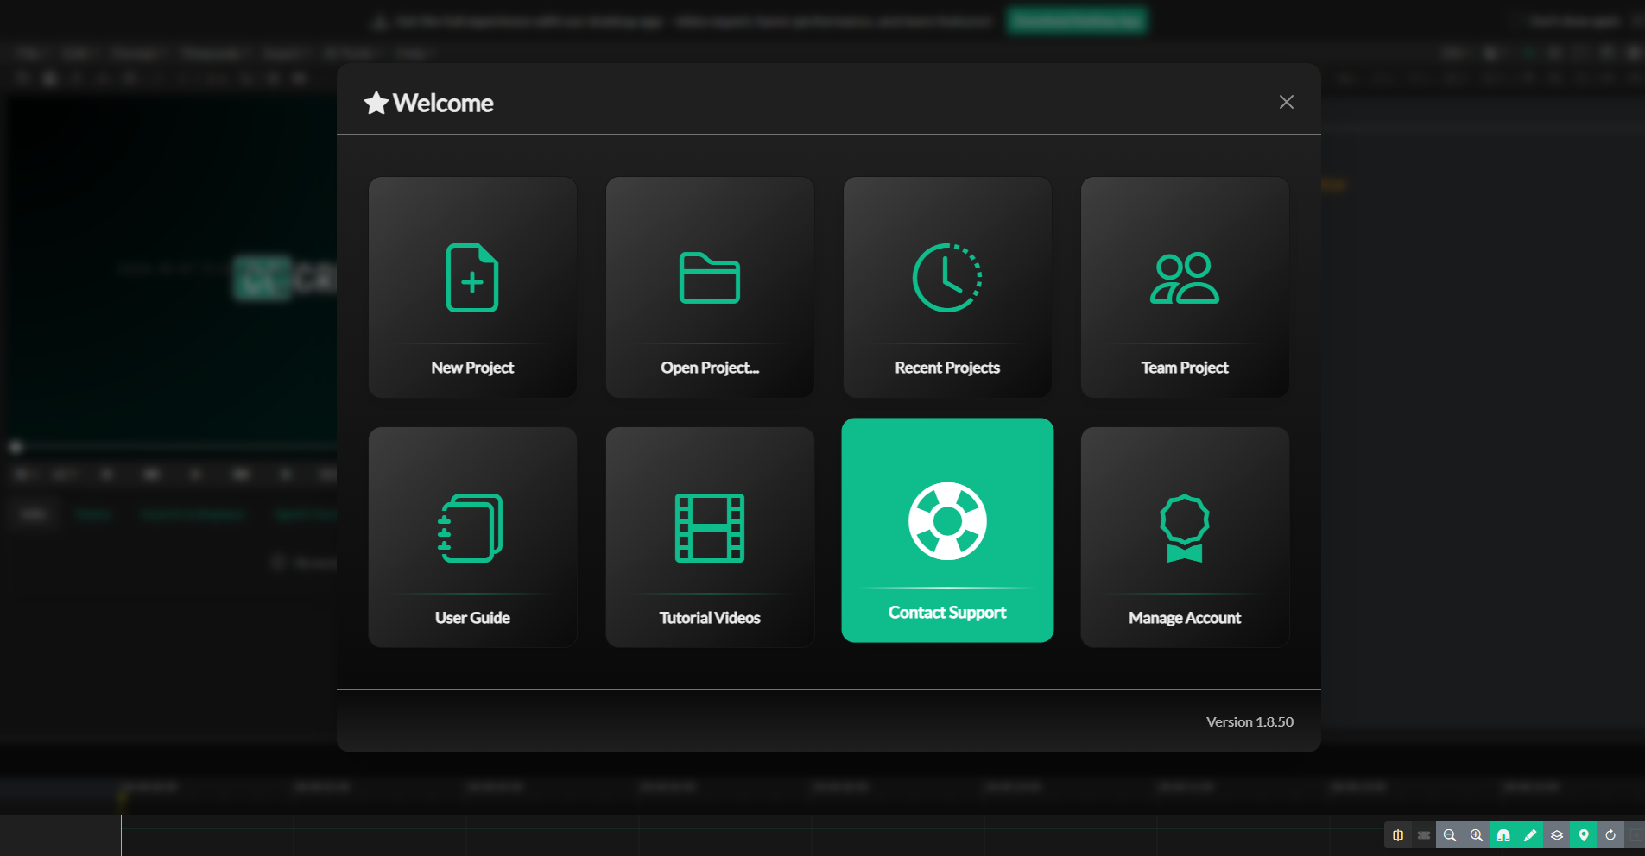
Task: Toggle the magnet snapping button
Action: click(1503, 835)
